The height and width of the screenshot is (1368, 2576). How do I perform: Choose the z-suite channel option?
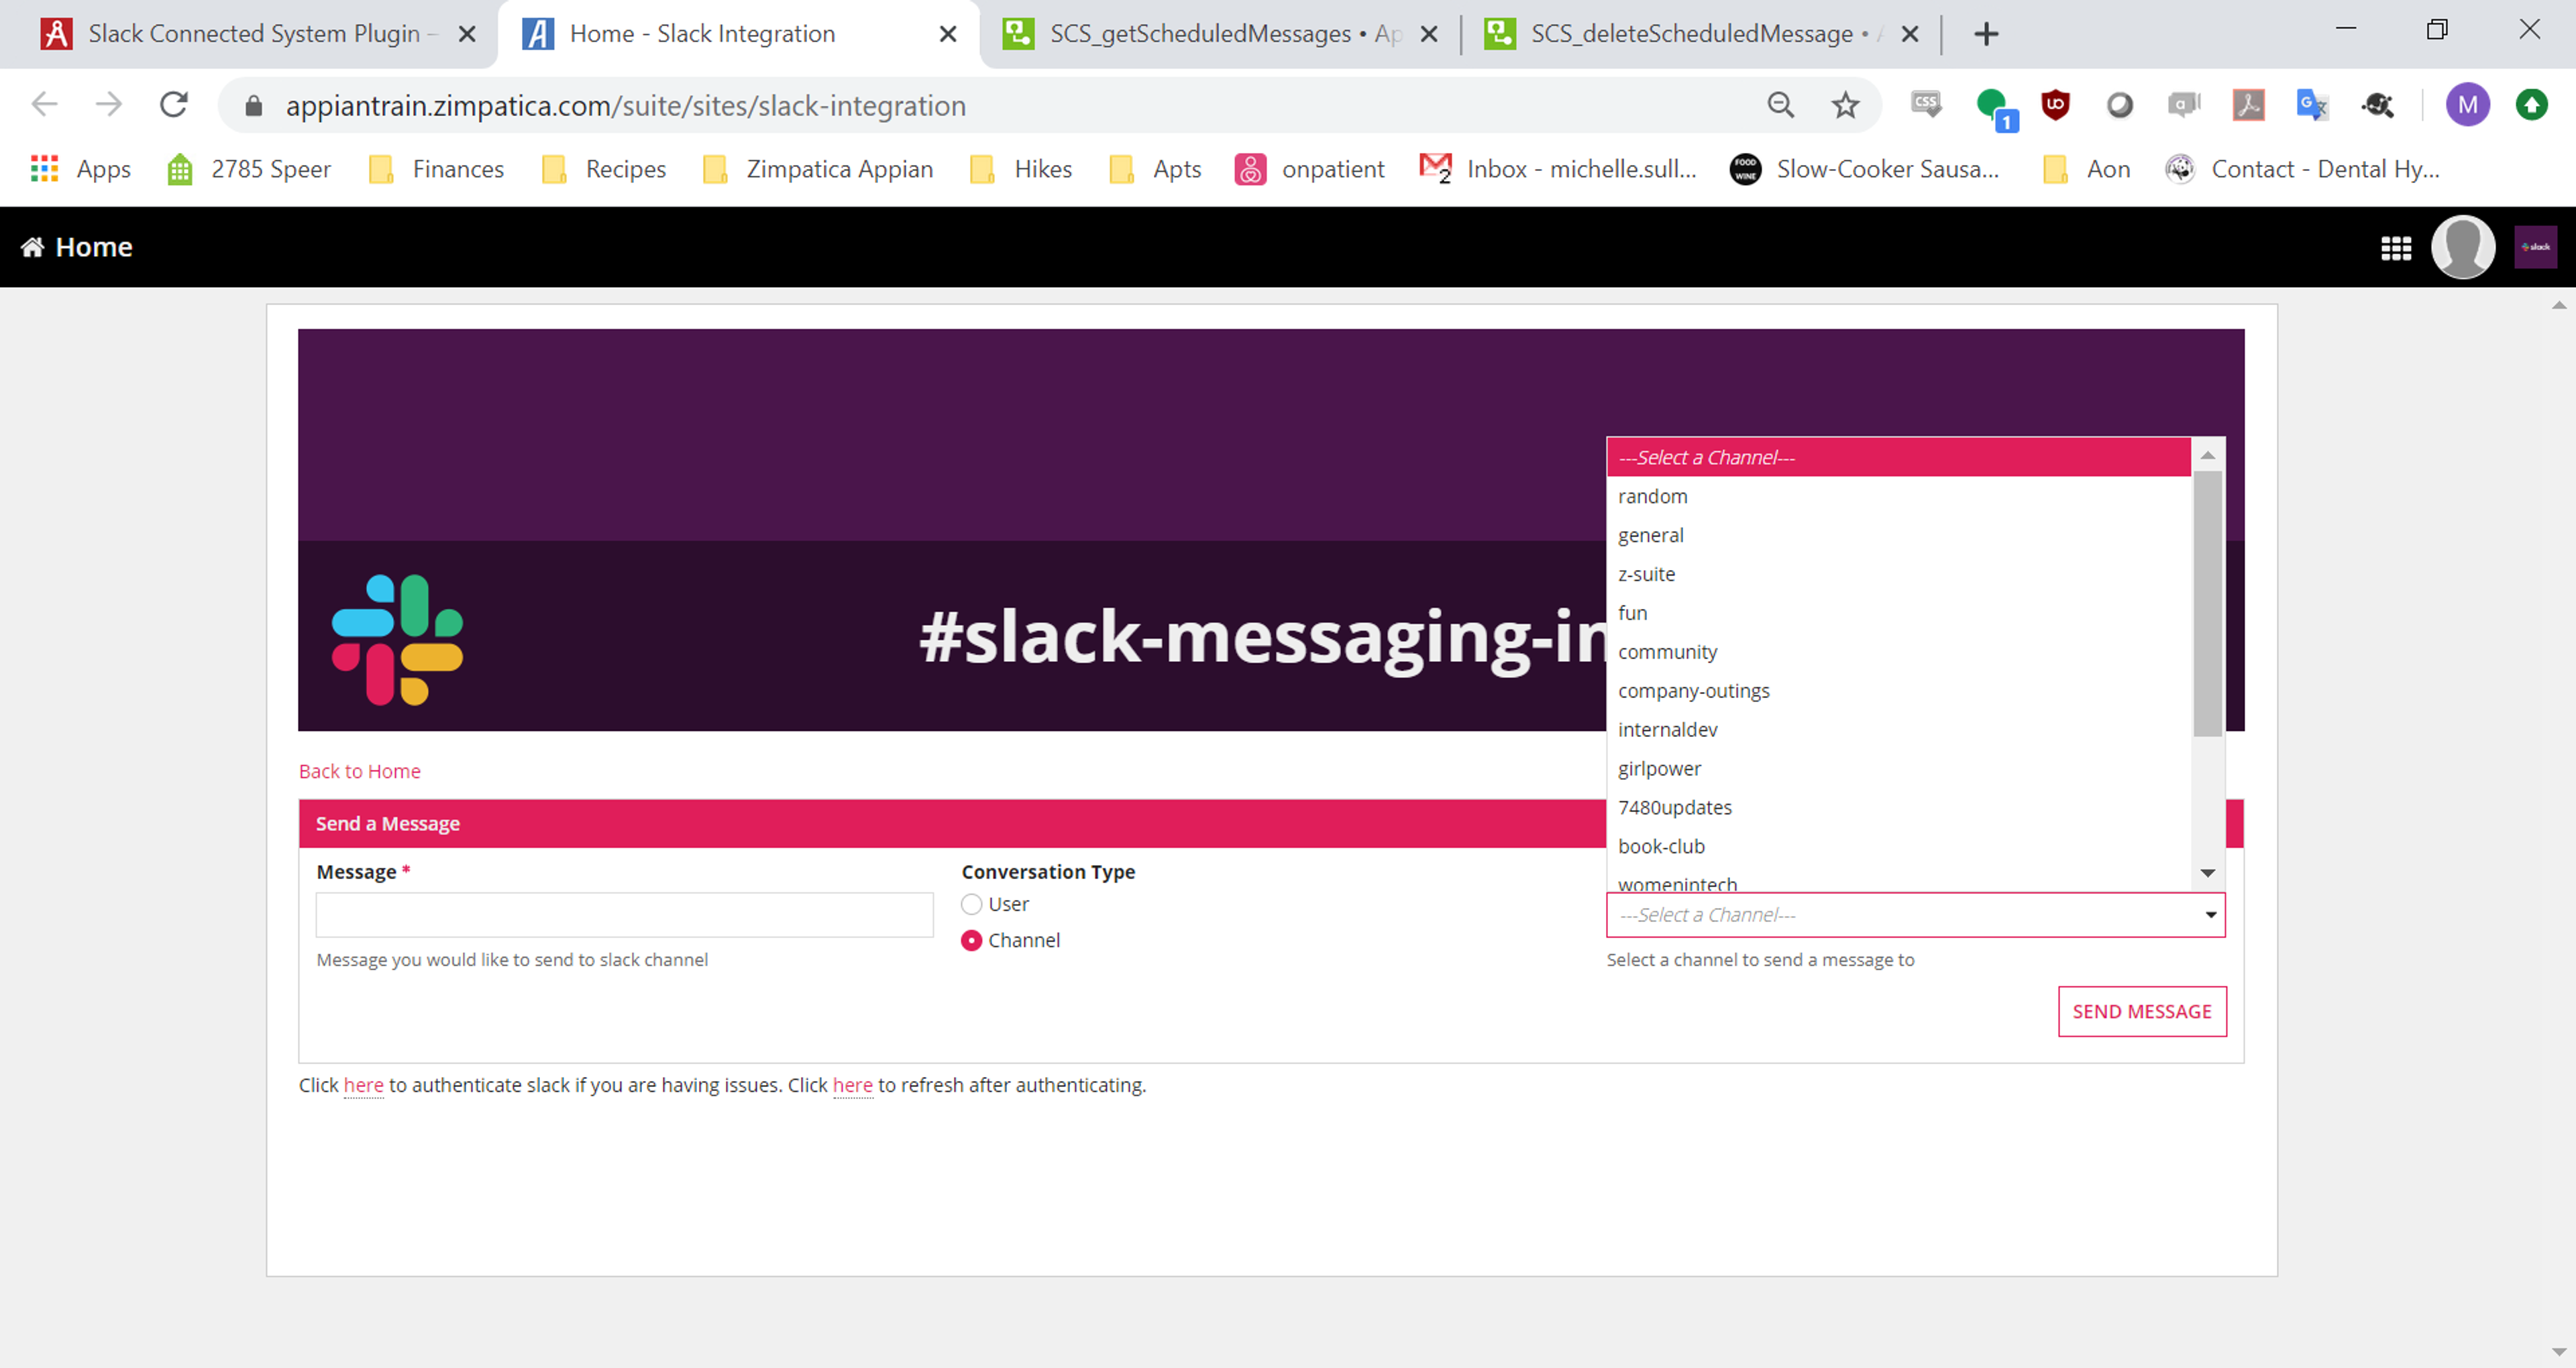[x=1898, y=574]
